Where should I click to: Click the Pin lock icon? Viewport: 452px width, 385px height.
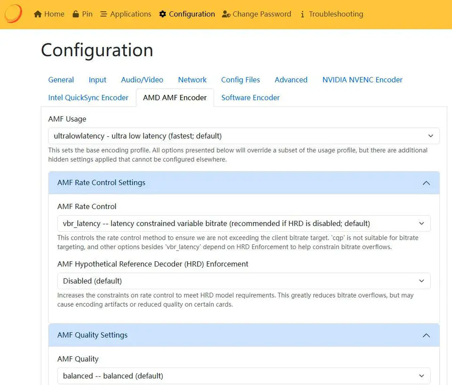76,14
